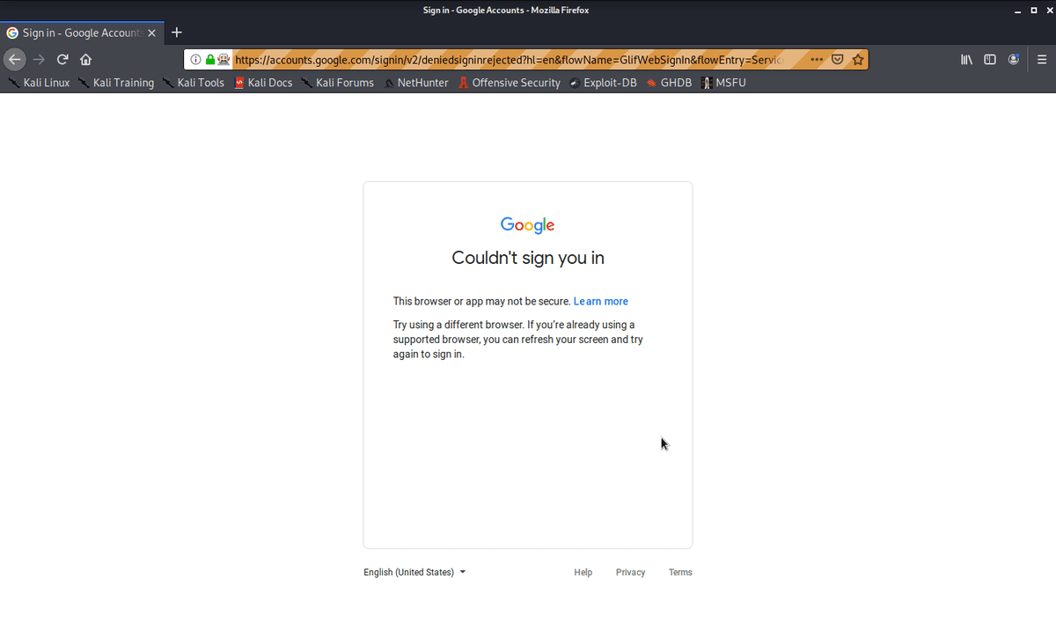This screenshot has width=1056, height=637.
Task: Open the Privacy footer link
Action: point(630,572)
